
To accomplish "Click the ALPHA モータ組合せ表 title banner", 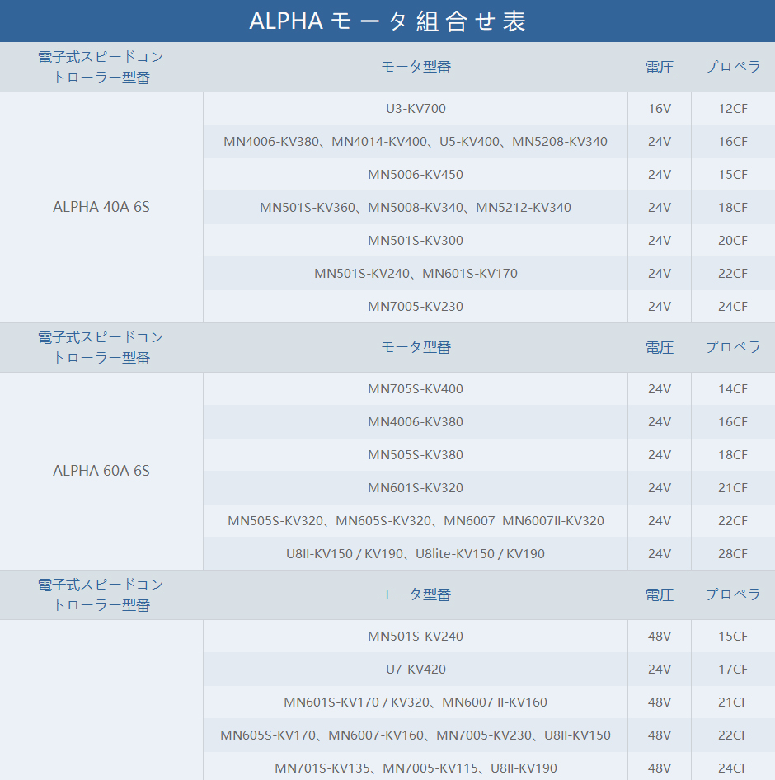I will point(387,21).
